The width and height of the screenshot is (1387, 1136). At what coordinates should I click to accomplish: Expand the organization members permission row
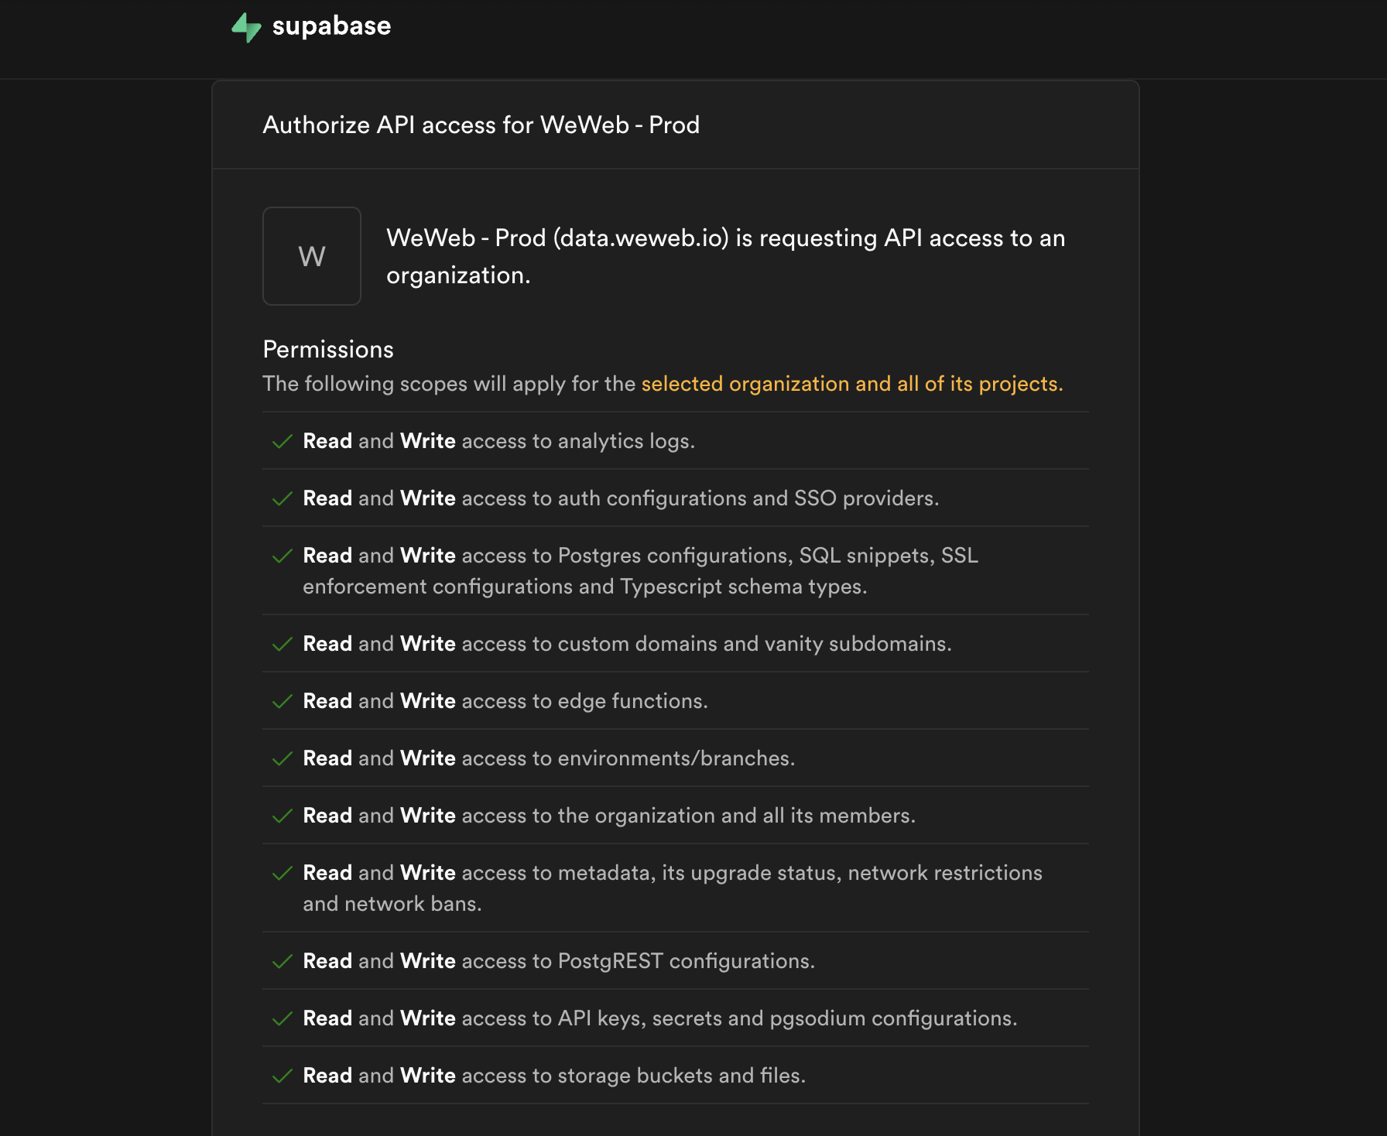[609, 816]
